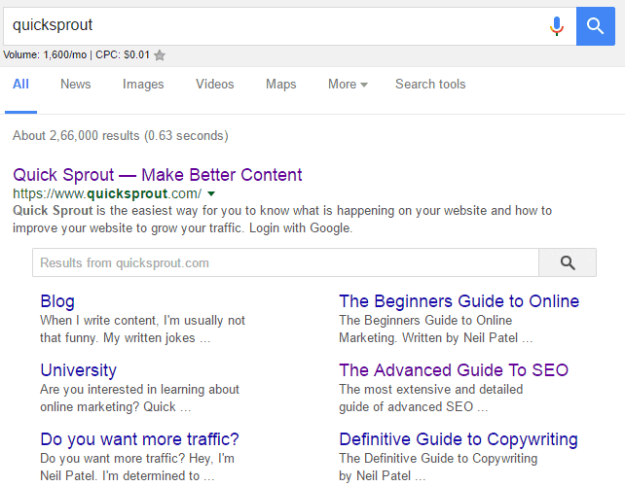Open the More dropdown menu
Viewport: 625px width, 487px height.
pos(348,84)
